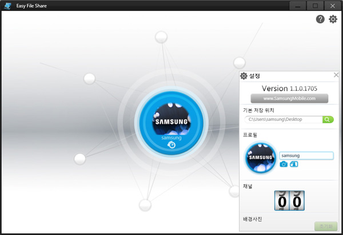Image resolution: width=343 pixels, height=235 pixels.
Task: Close the Easy File Share window
Action: [333, 6]
